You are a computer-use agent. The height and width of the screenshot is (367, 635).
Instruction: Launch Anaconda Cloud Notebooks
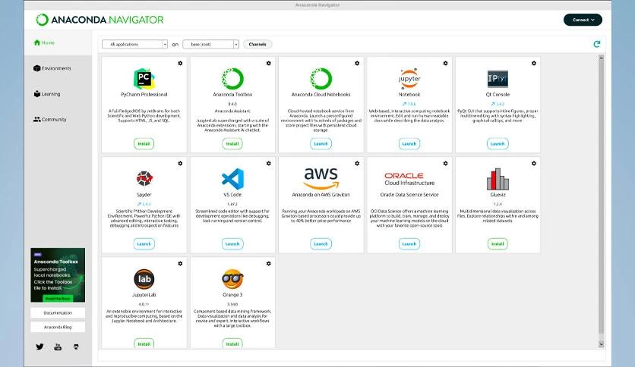[321, 143]
